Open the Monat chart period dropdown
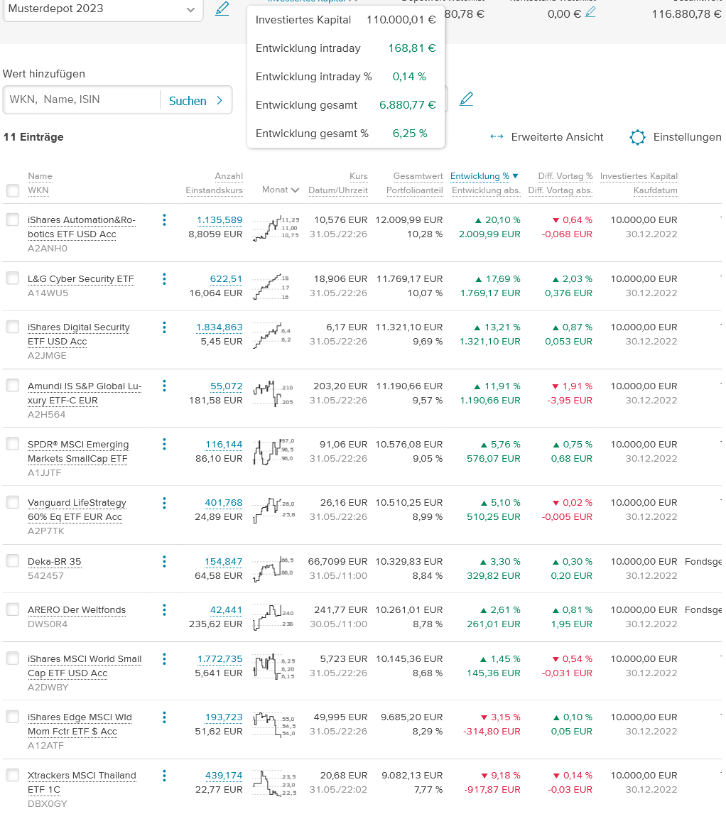The image size is (726, 814). click(281, 190)
